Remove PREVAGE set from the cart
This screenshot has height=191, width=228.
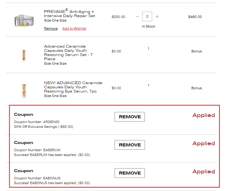[x=51, y=29]
